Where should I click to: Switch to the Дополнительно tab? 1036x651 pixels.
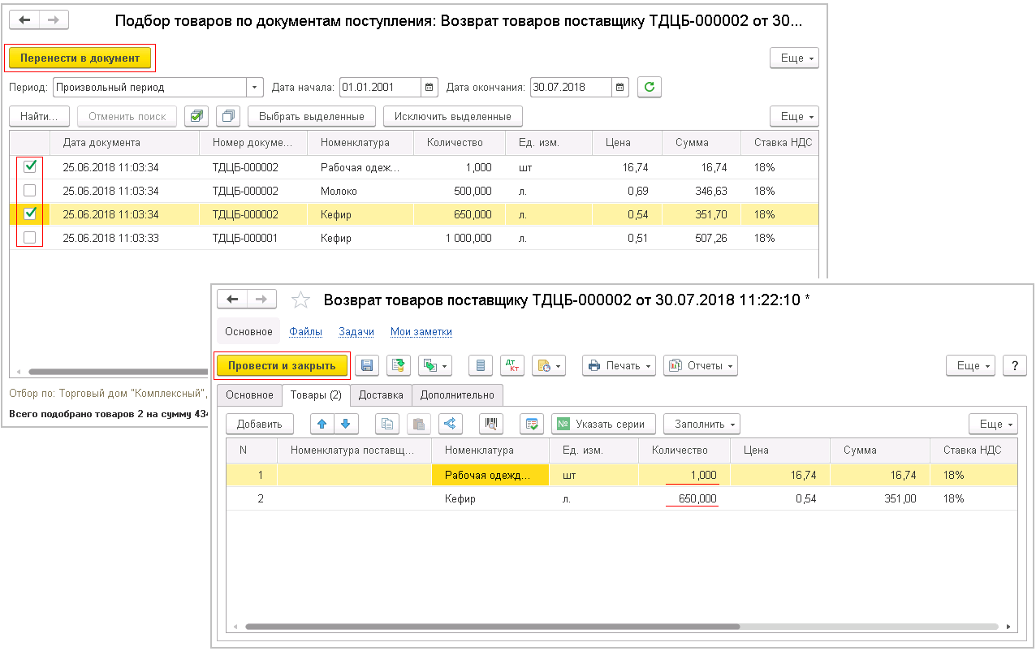coord(457,395)
